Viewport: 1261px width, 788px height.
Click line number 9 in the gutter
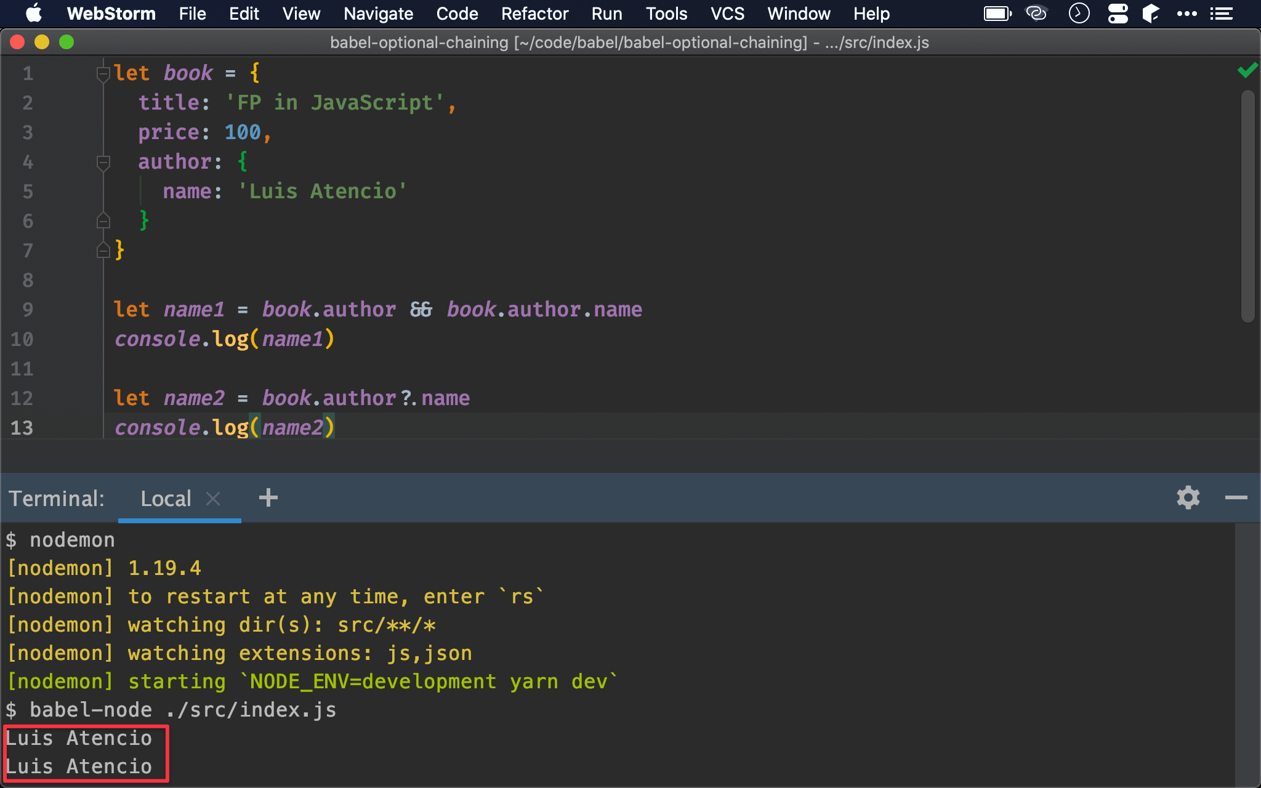point(28,309)
